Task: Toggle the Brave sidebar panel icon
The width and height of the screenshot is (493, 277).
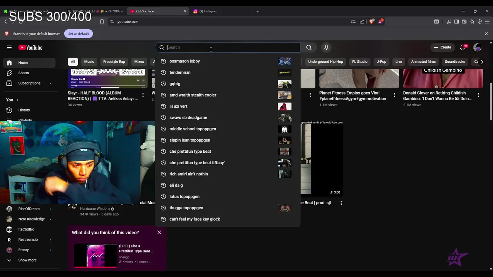Action: 456,22
